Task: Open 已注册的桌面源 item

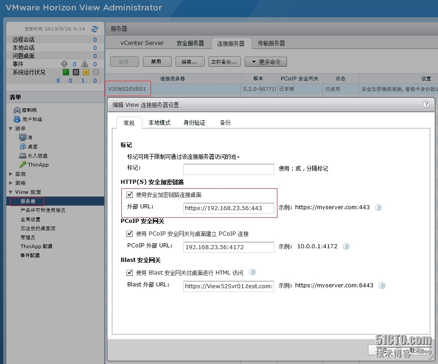Action: 38,228
